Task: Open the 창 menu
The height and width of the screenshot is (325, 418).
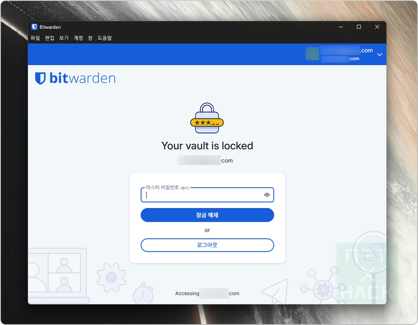Action: 90,38
